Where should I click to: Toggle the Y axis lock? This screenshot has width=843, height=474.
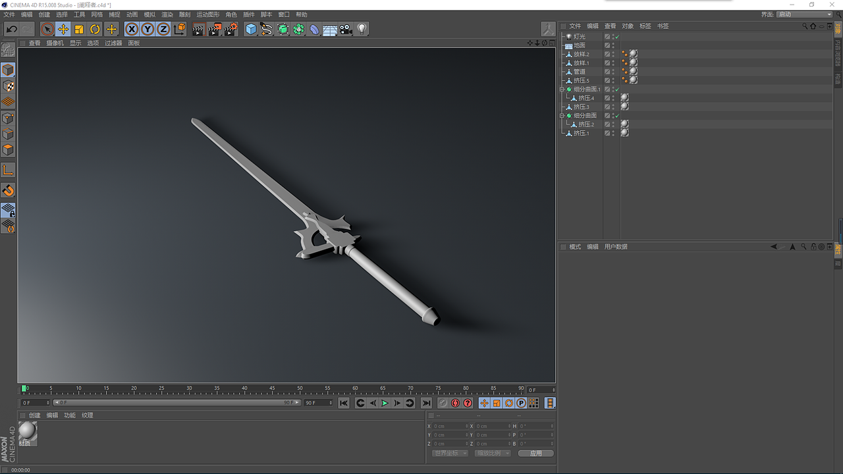(148, 29)
